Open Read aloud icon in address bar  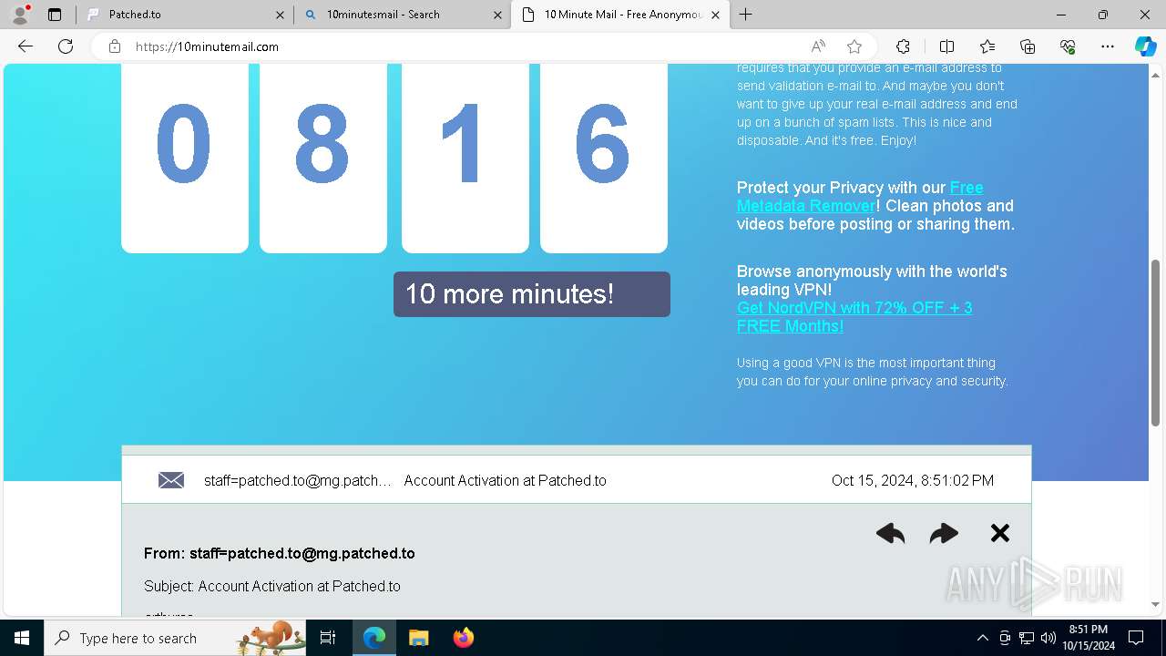point(818,46)
